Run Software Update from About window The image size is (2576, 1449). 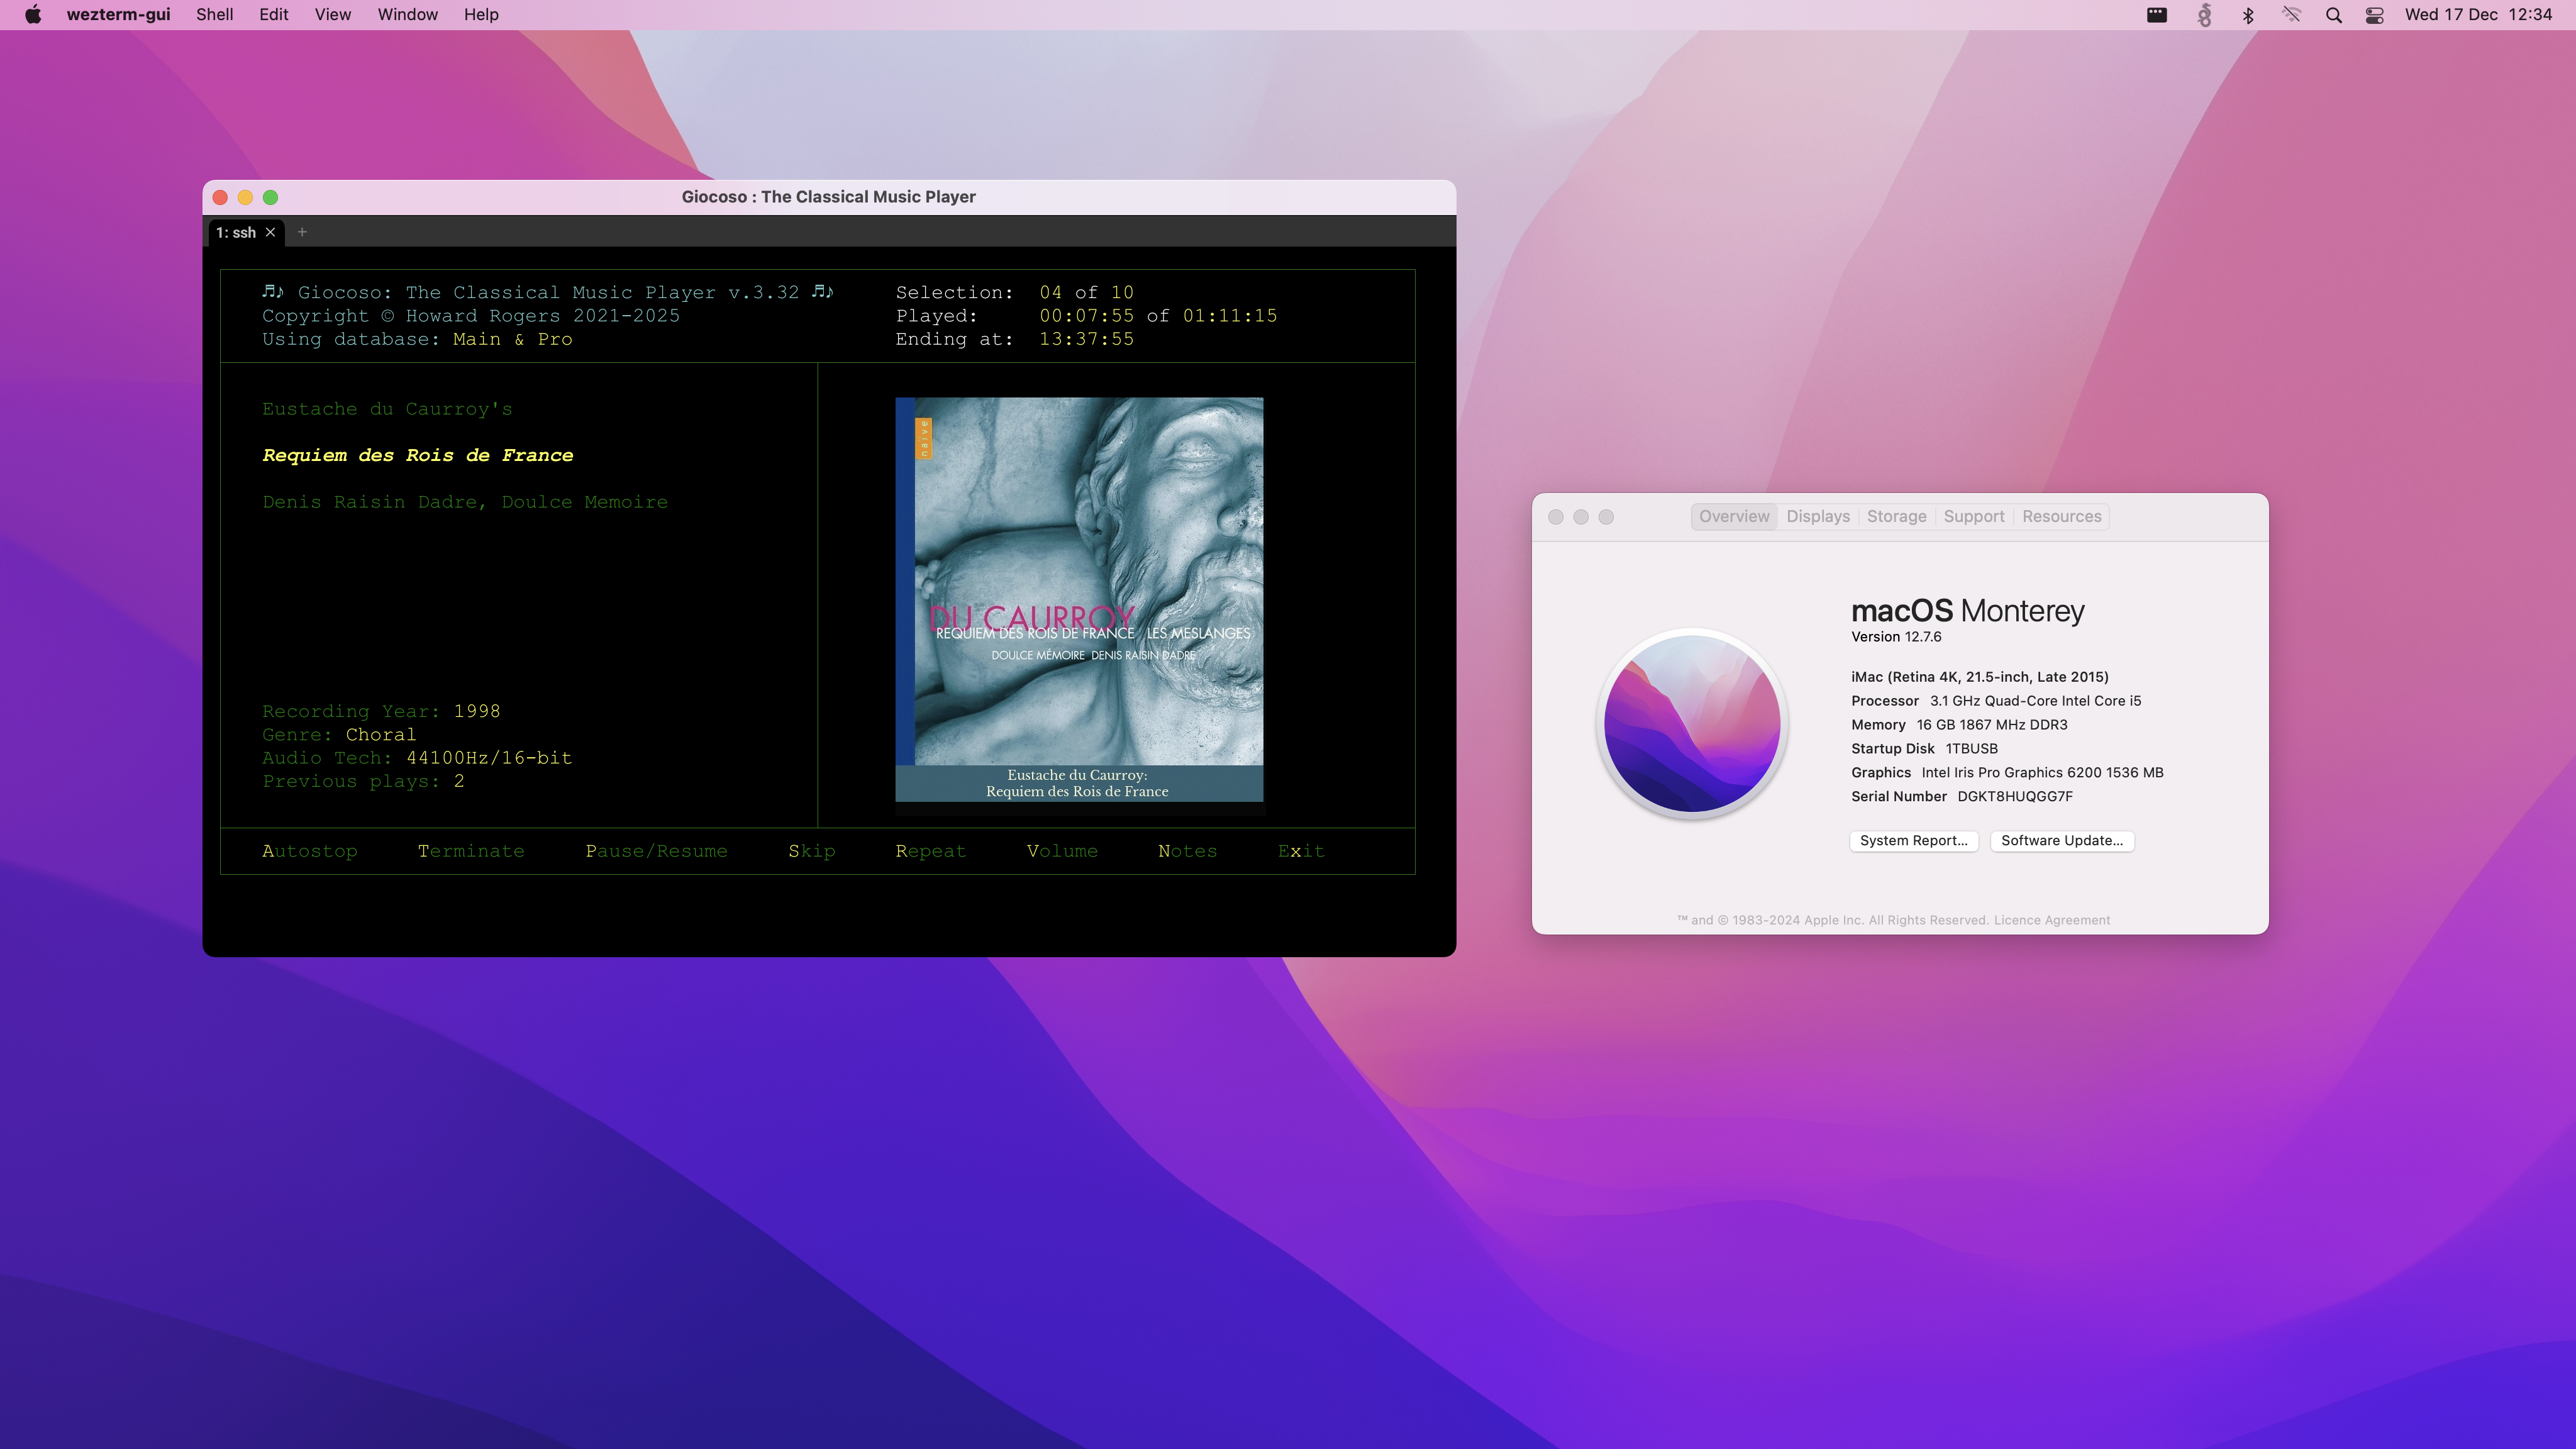coord(2062,841)
